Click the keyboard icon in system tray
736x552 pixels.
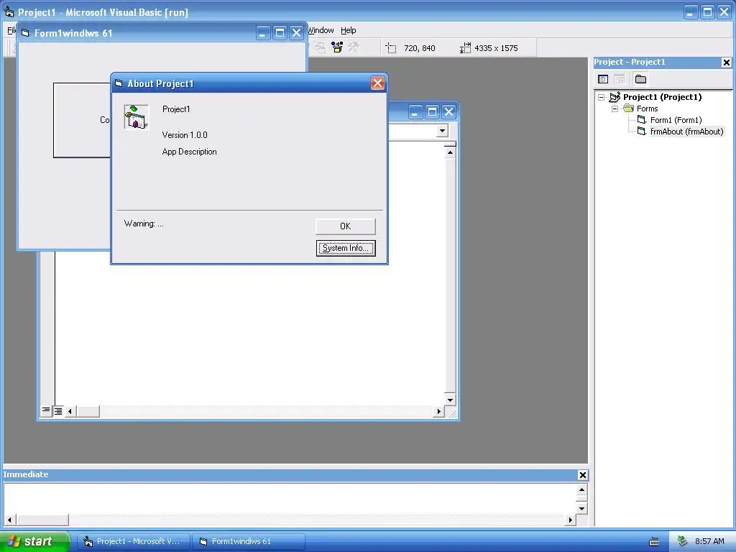pos(654,542)
